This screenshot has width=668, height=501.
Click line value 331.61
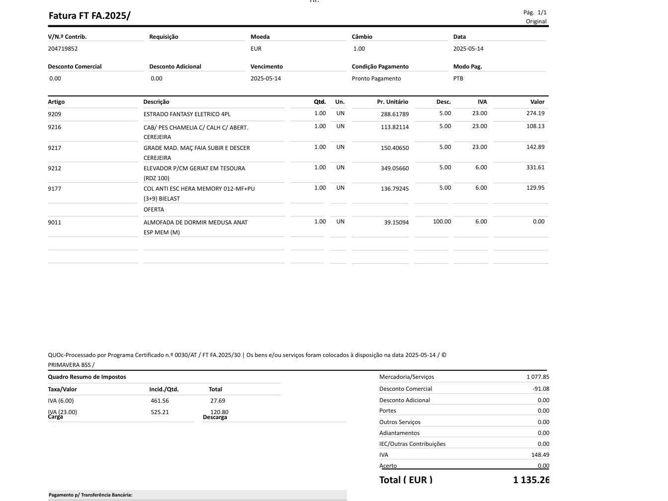535,167
